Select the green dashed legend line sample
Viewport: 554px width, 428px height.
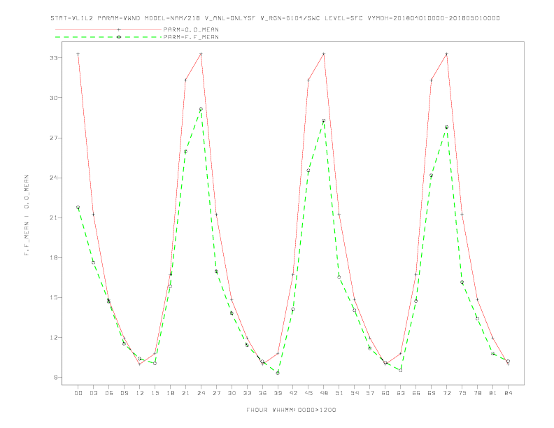pyautogui.click(x=108, y=37)
